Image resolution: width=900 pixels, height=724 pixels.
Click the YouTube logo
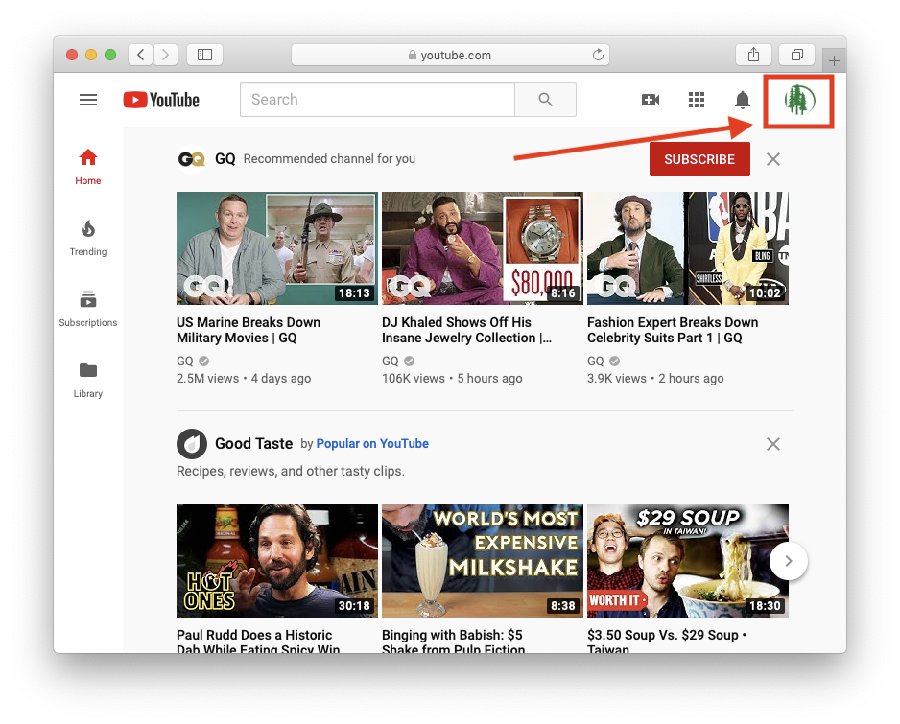click(161, 100)
